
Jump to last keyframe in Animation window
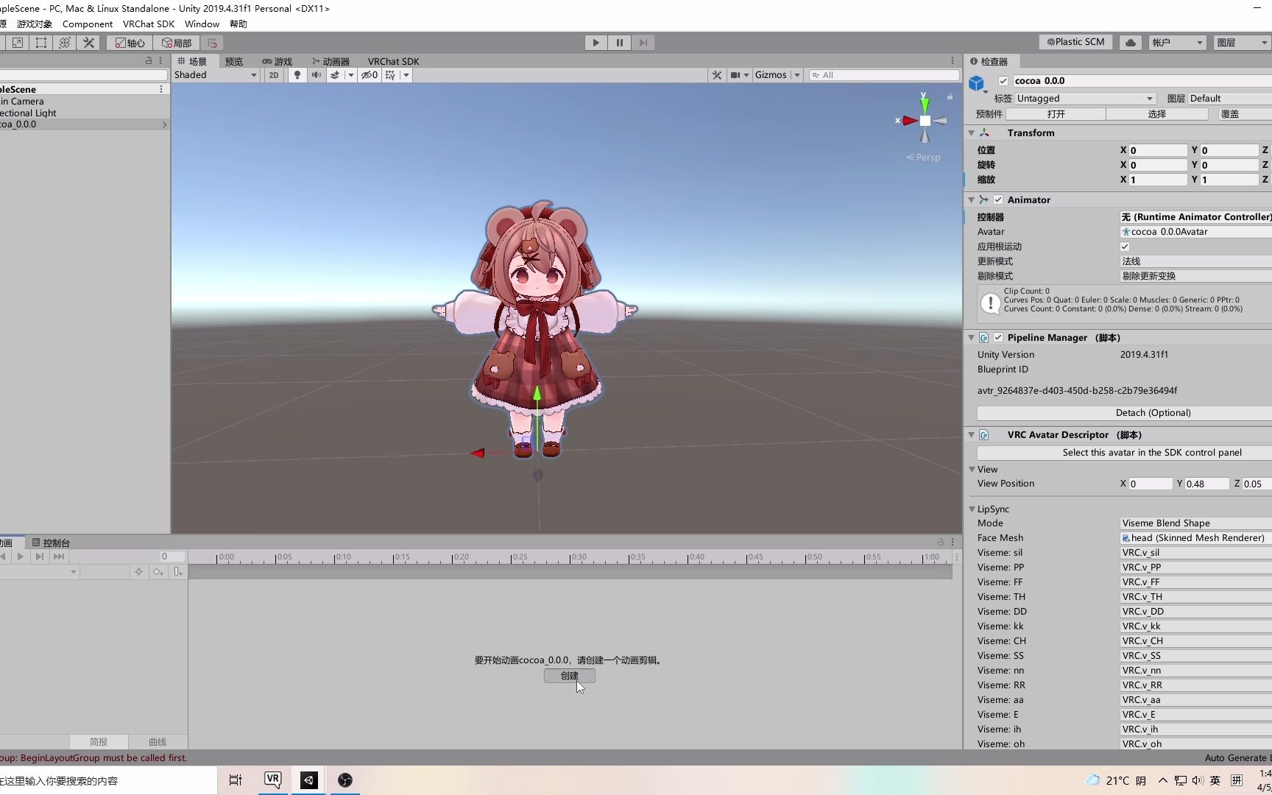tap(59, 556)
